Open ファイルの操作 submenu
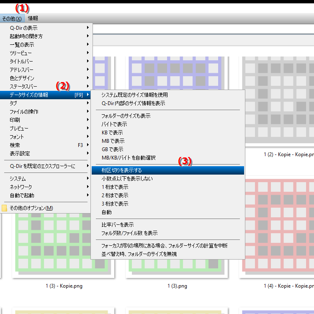Screen dimensions: 314x314 tap(46, 111)
